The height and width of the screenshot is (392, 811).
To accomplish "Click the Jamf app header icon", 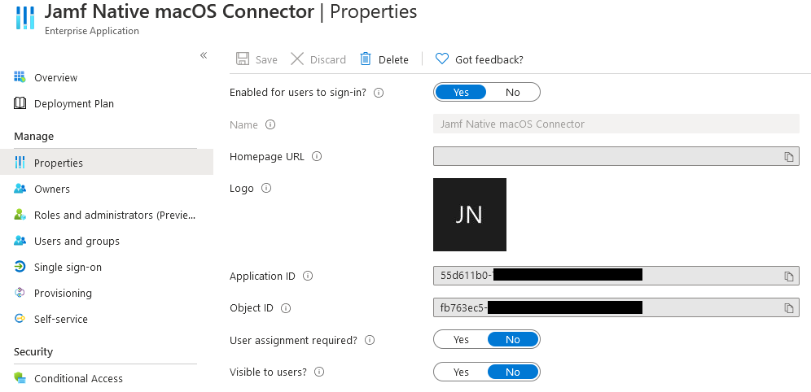I will tap(25, 16).
